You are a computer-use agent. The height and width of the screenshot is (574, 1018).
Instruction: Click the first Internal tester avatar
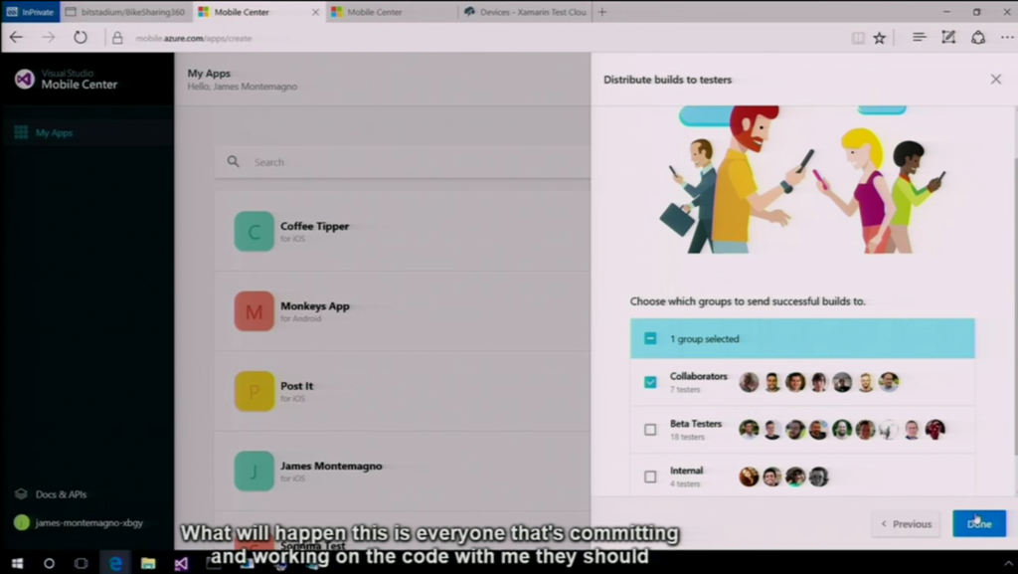pos(749,477)
